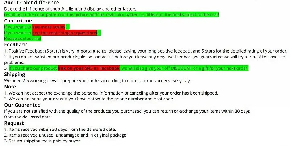This screenshot has height=146, width=290.
Task: Select red highlighted 'see more styles' text
Action: 49,27
